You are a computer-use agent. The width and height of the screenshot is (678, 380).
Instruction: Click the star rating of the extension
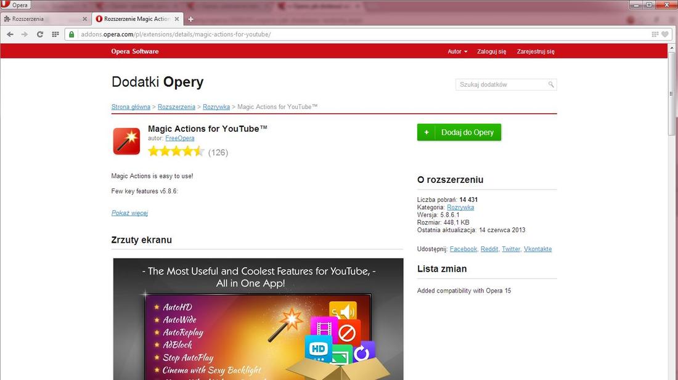(176, 152)
